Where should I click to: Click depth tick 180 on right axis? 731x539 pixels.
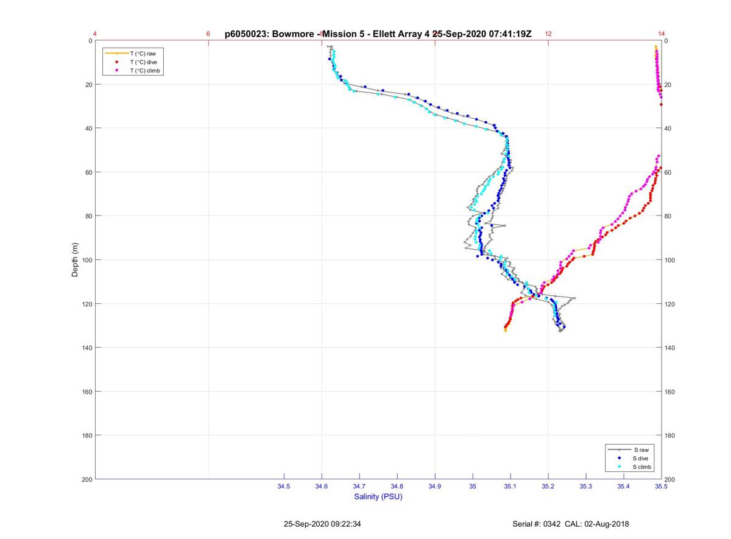tap(670, 435)
